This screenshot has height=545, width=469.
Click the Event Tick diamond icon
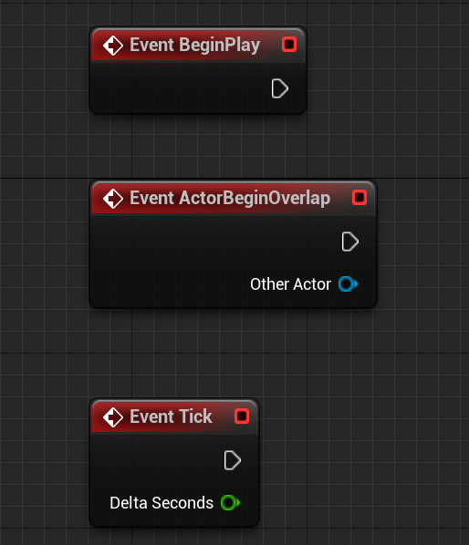pyautogui.click(x=113, y=417)
